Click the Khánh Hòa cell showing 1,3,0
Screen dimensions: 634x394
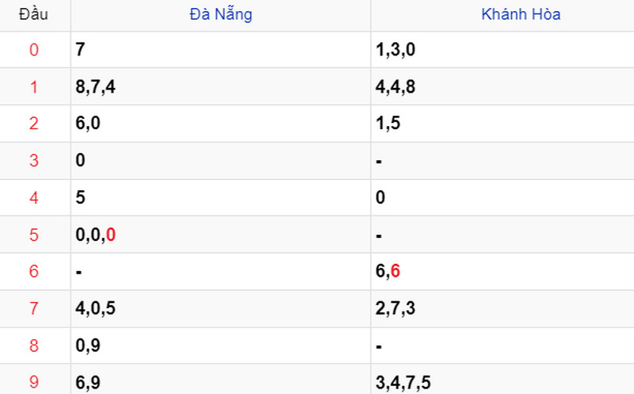point(502,49)
